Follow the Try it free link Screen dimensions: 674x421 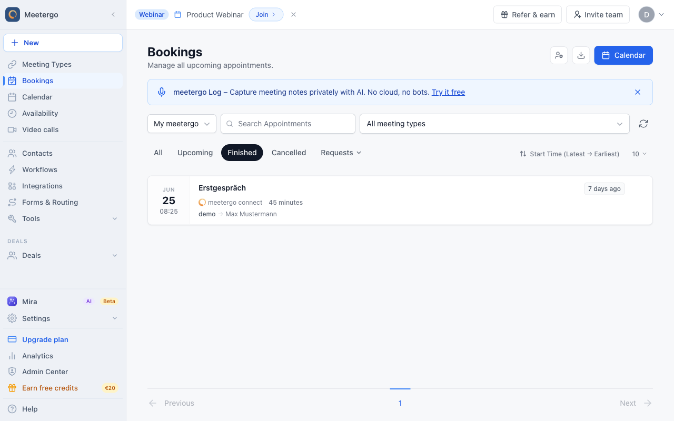point(448,92)
